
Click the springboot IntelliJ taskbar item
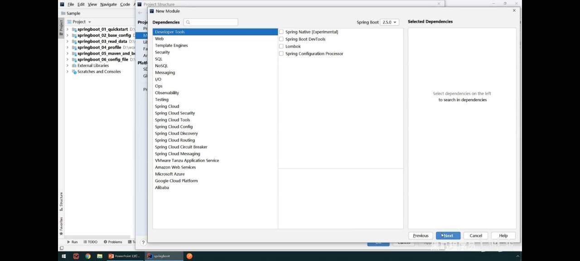164,256
